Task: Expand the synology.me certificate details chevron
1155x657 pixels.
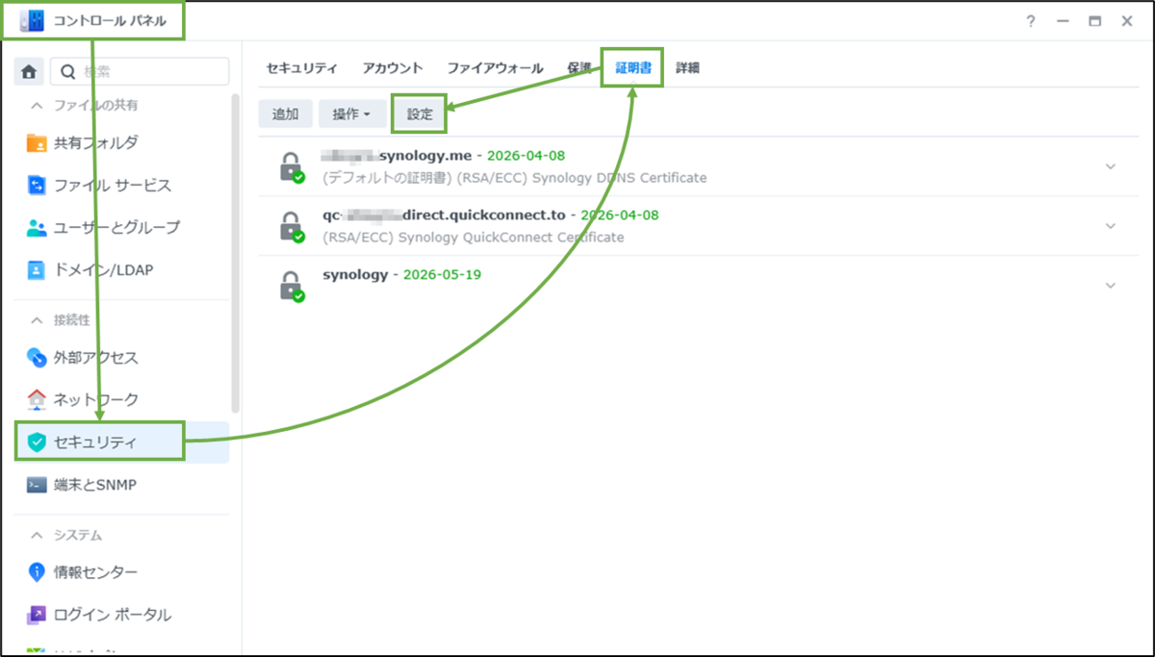Action: click(1111, 166)
